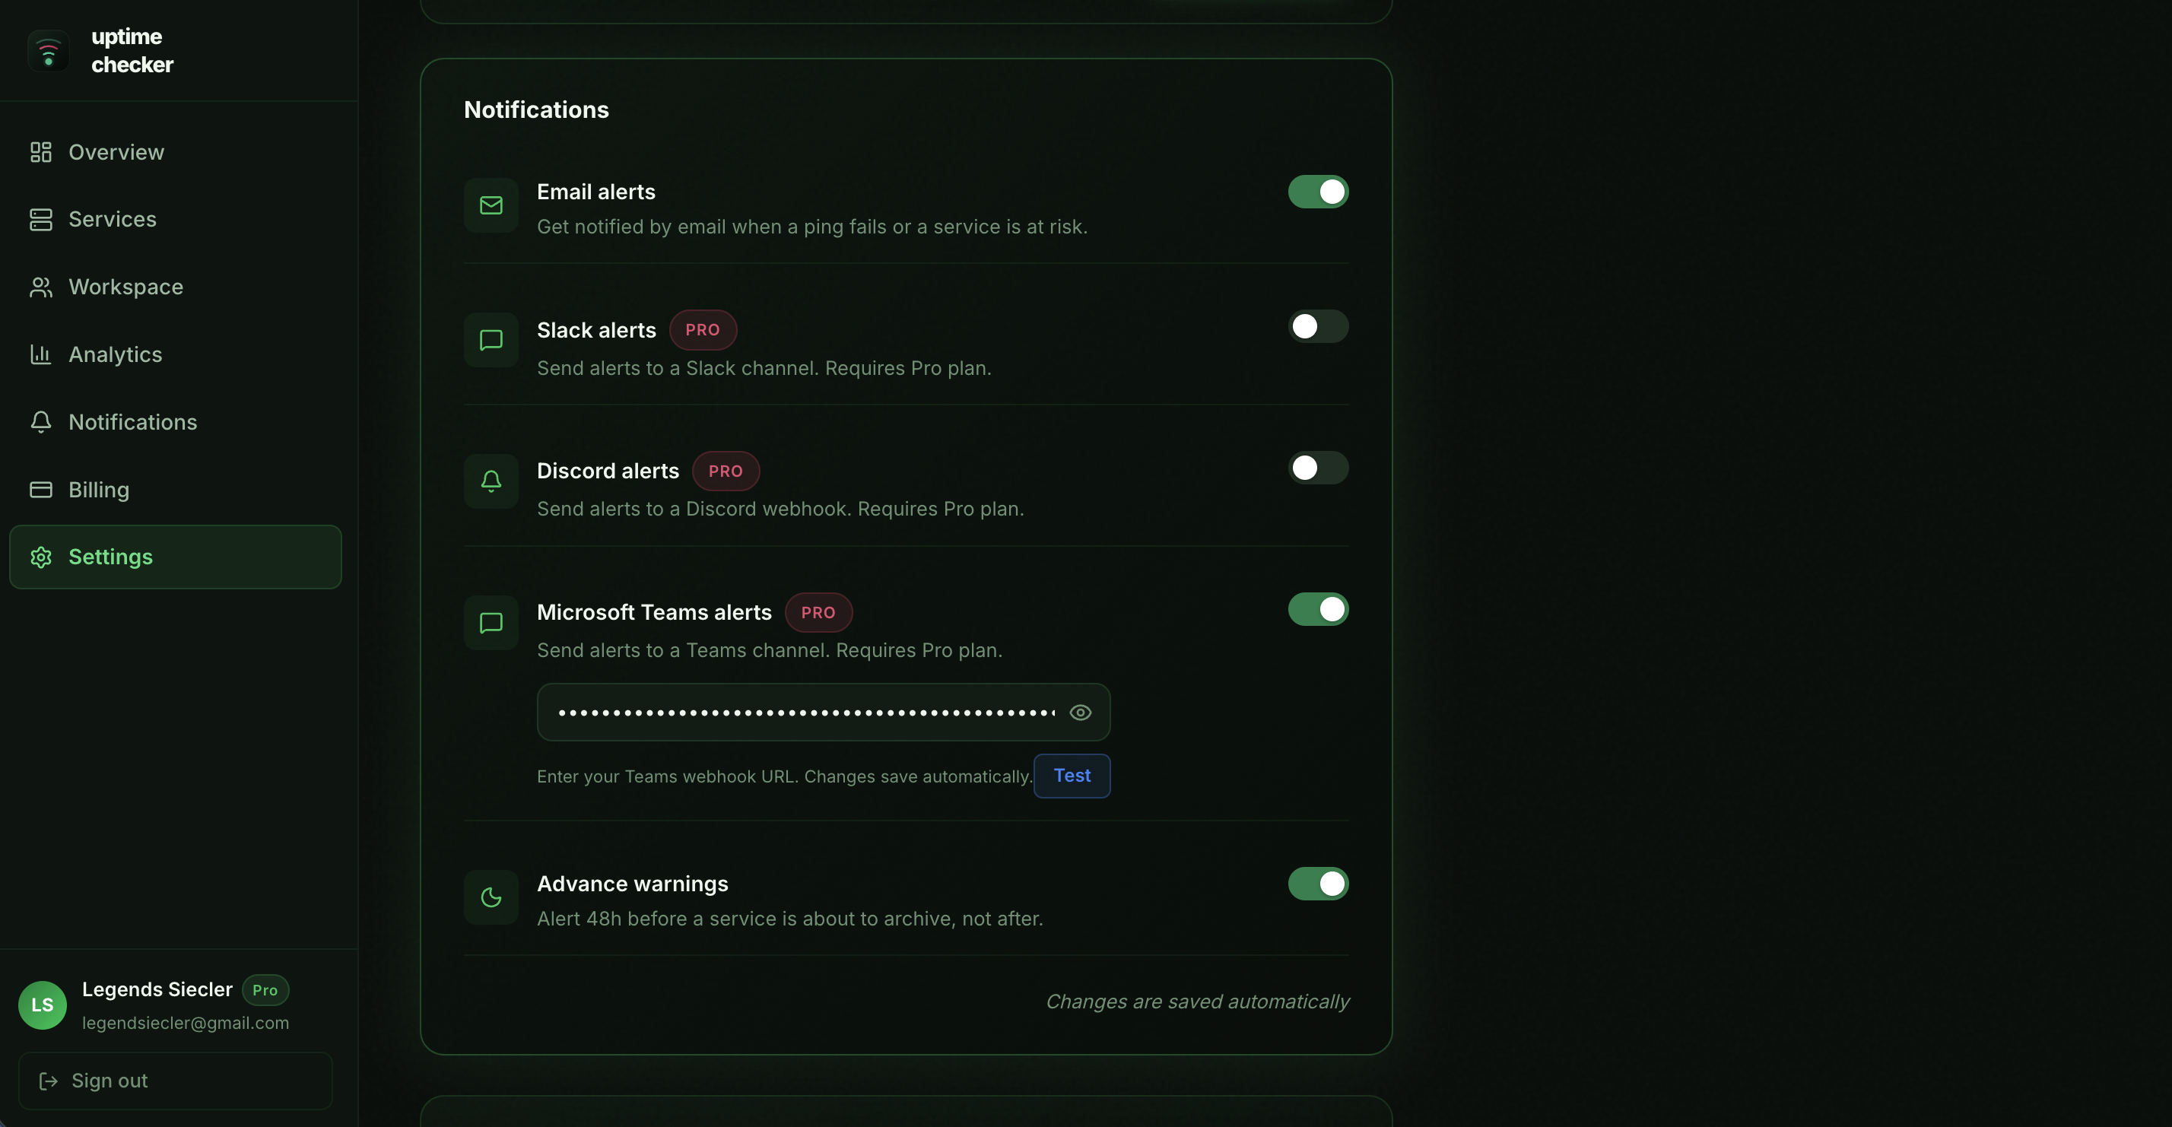Screen dimensions: 2172x1127
Task: Click the Workspace people icon in sidebar
Action: 40,287
